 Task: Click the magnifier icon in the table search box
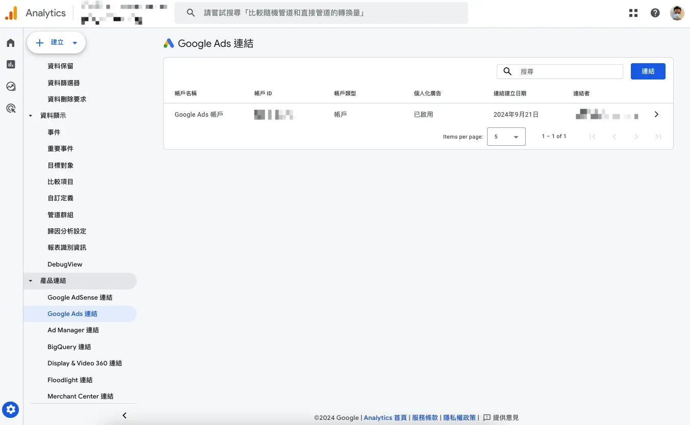pos(507,71)
